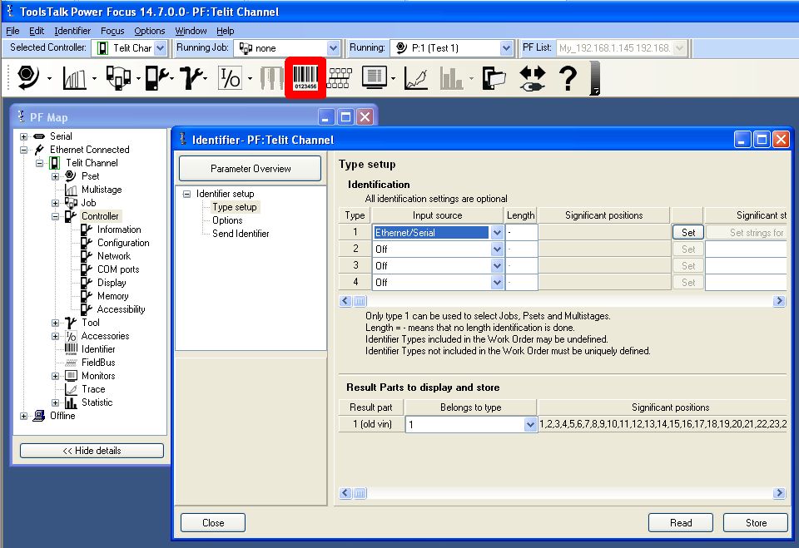Screen dimensions: 799x548
Task: Open Type 4 Input source dropdown
Action: pos(497,283)
